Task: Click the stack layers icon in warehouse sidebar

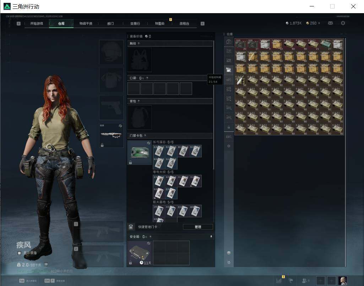Action: pyautogui.click(x=229, y=253)
